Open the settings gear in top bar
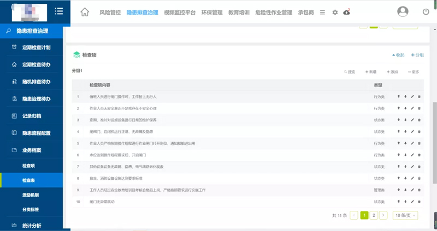The width and height of the screenshot is (437, 231). point(335,13)
